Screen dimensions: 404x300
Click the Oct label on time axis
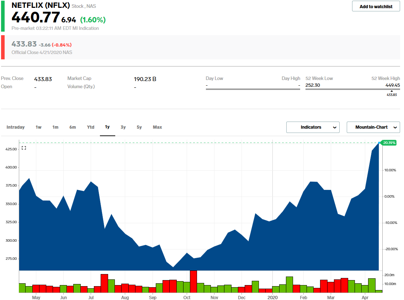(187, 298)
